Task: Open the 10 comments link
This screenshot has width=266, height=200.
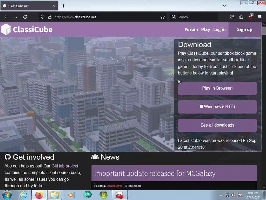Action: [133, 186]
